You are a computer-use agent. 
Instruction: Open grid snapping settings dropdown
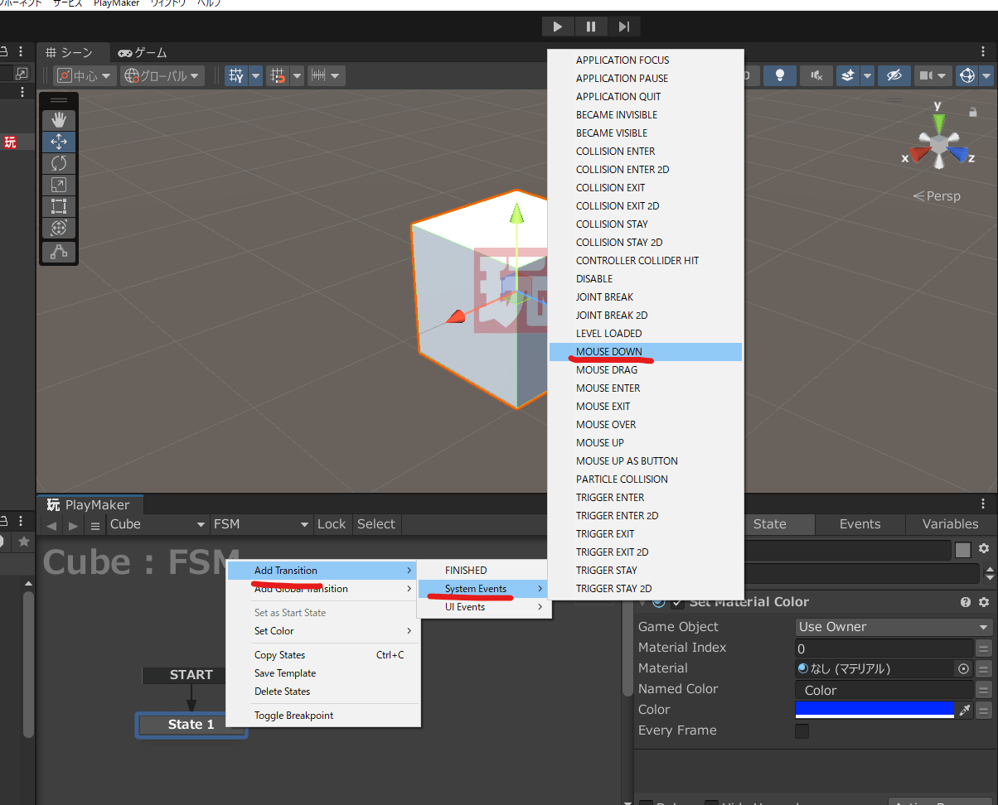coord(297,75)
